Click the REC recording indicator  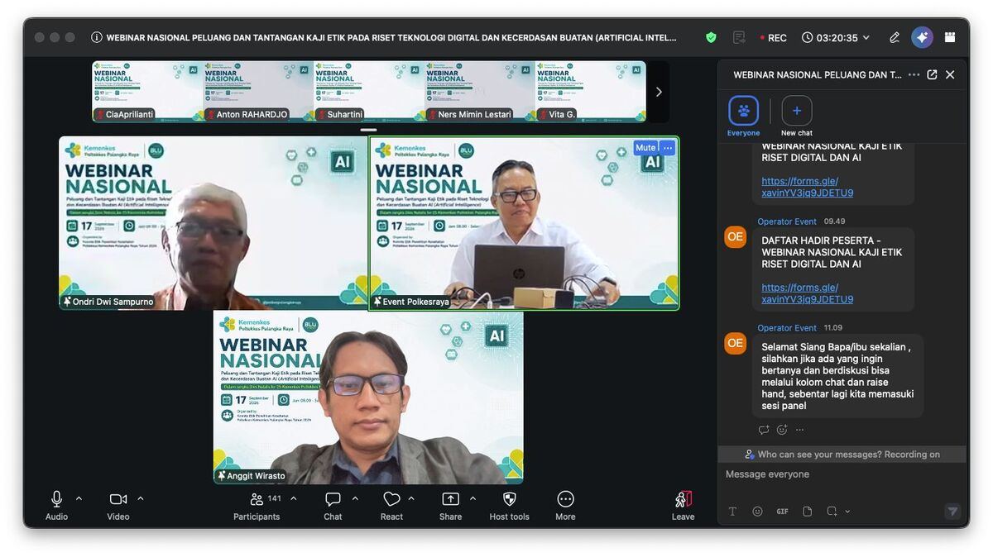pos(774,37)
